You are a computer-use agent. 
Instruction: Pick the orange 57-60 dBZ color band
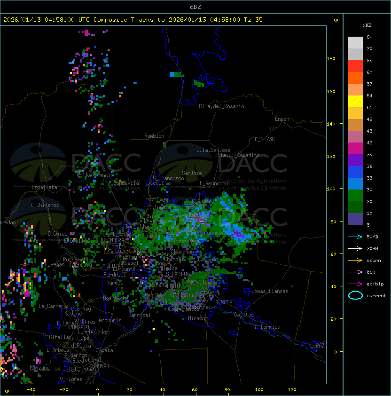pos(355,78)
